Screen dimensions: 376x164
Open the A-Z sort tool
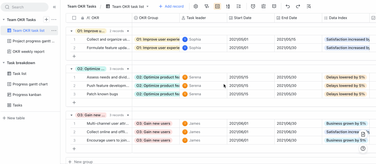[x=228, y=6]
